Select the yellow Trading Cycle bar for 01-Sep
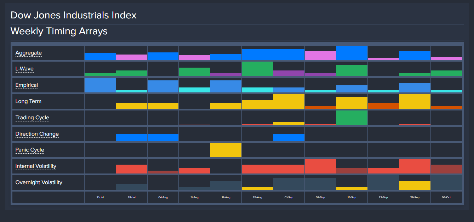474x222 pixels. [x=289, y=124]
